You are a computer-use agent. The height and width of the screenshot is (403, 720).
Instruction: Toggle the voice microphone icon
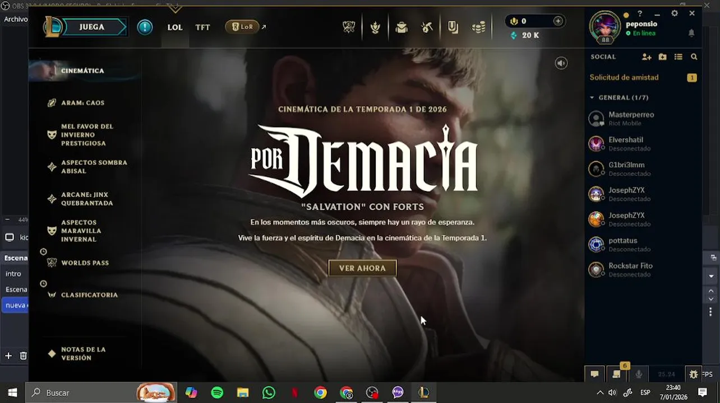click(639, 374)
